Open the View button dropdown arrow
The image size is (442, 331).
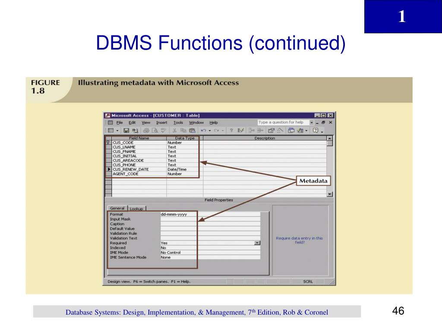tap(117, 131)
